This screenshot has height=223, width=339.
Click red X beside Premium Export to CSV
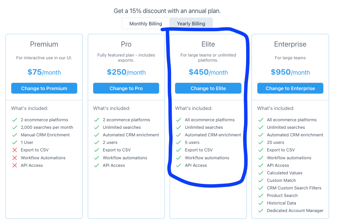pos(15,150)
